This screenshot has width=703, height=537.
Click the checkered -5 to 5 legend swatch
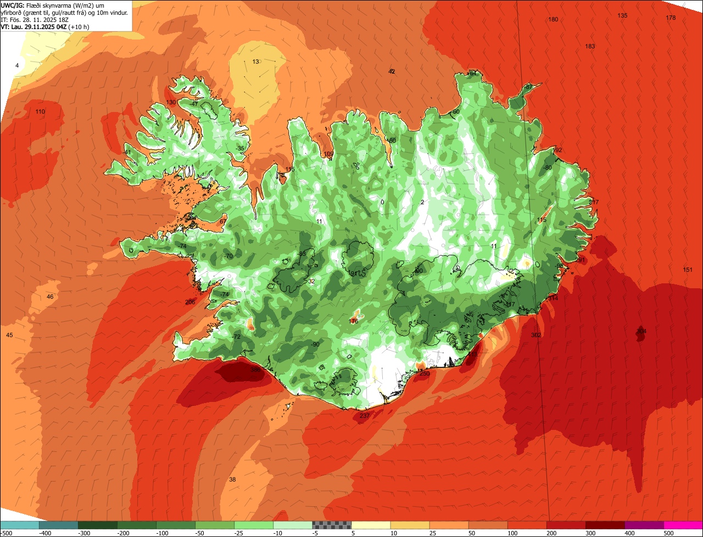tap(332, 525)
